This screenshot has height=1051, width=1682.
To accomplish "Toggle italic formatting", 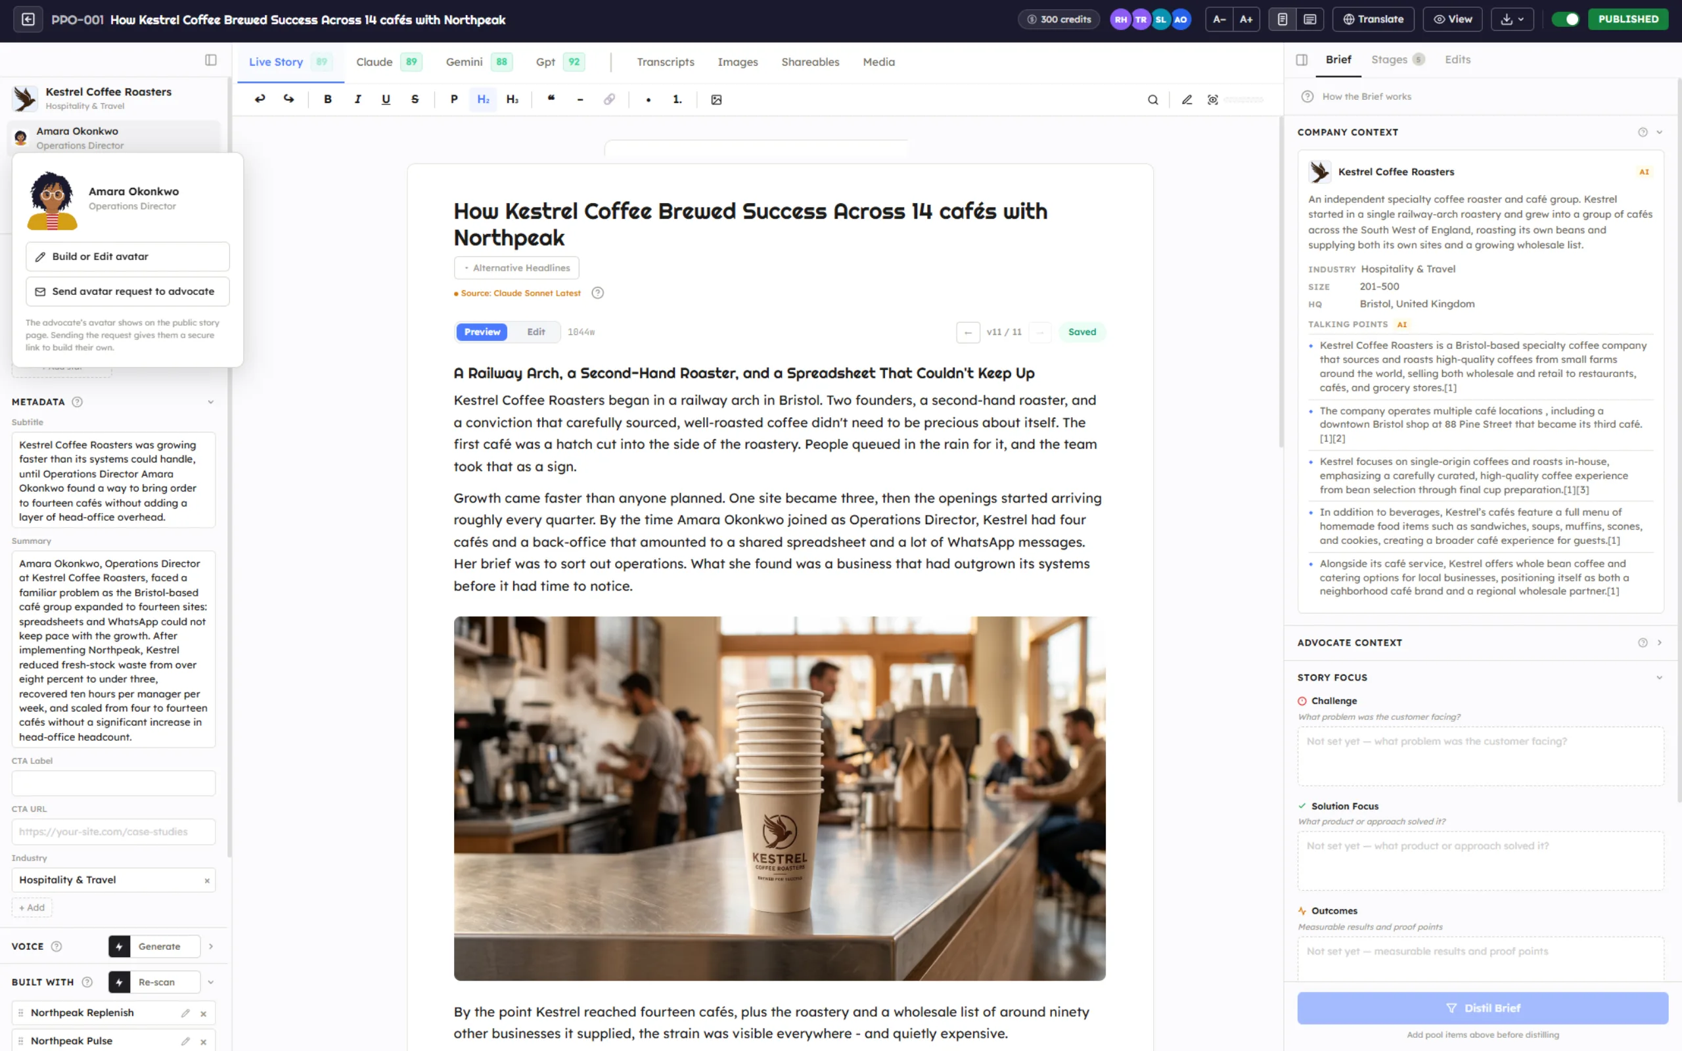I will click(x=357, y=99).
